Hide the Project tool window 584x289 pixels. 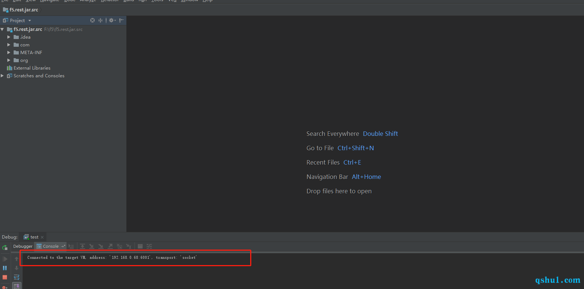pyautogui.click(x=122, y=20)
